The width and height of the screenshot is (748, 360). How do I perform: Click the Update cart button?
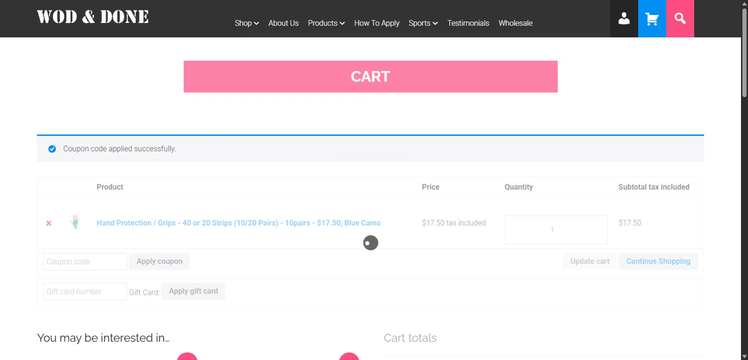click(590, 261)
